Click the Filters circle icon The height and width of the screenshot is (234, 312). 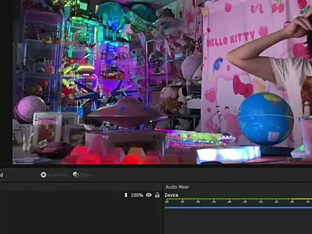[x=76, y=175]
